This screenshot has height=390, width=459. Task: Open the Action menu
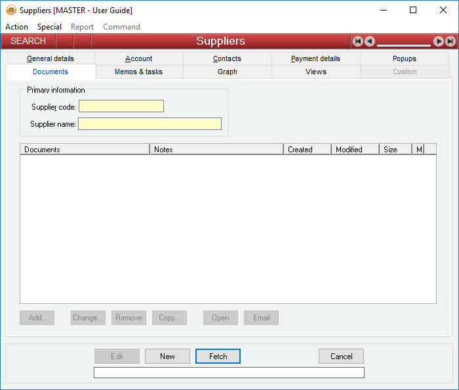click(x=16, y=27)
